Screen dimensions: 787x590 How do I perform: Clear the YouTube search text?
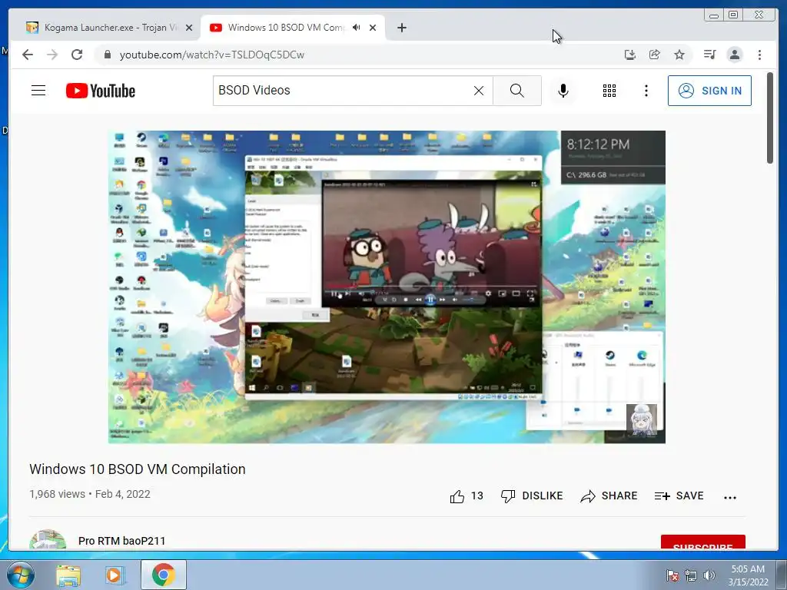(479, 91)
